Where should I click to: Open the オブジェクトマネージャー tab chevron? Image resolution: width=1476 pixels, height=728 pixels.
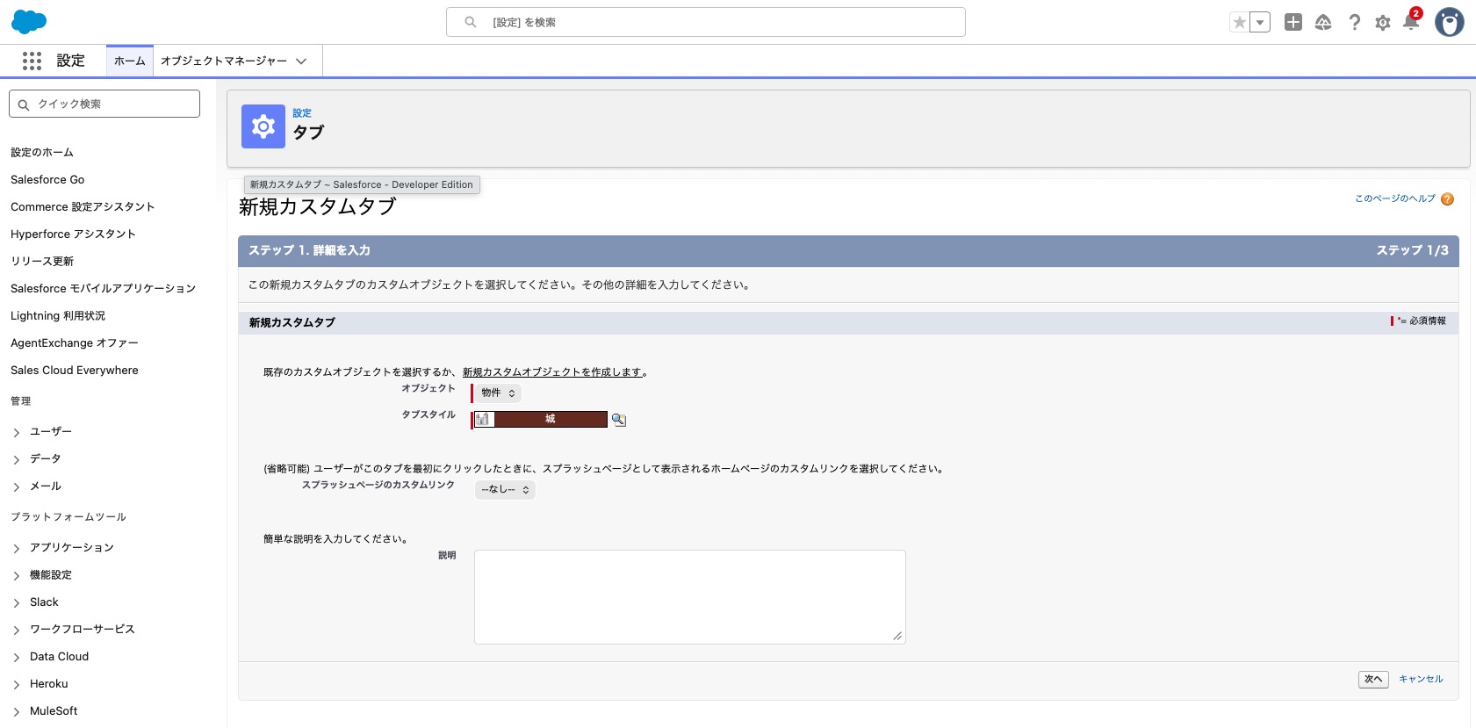pyautogui.click(x=301, y=61)
